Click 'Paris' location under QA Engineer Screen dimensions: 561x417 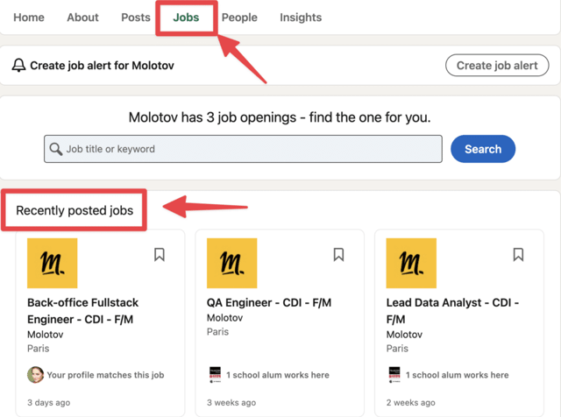click(217, 331)
